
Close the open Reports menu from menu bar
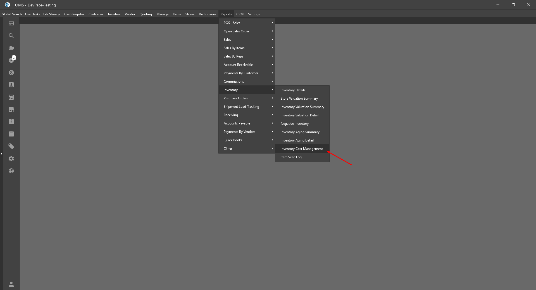click(226, 14)
